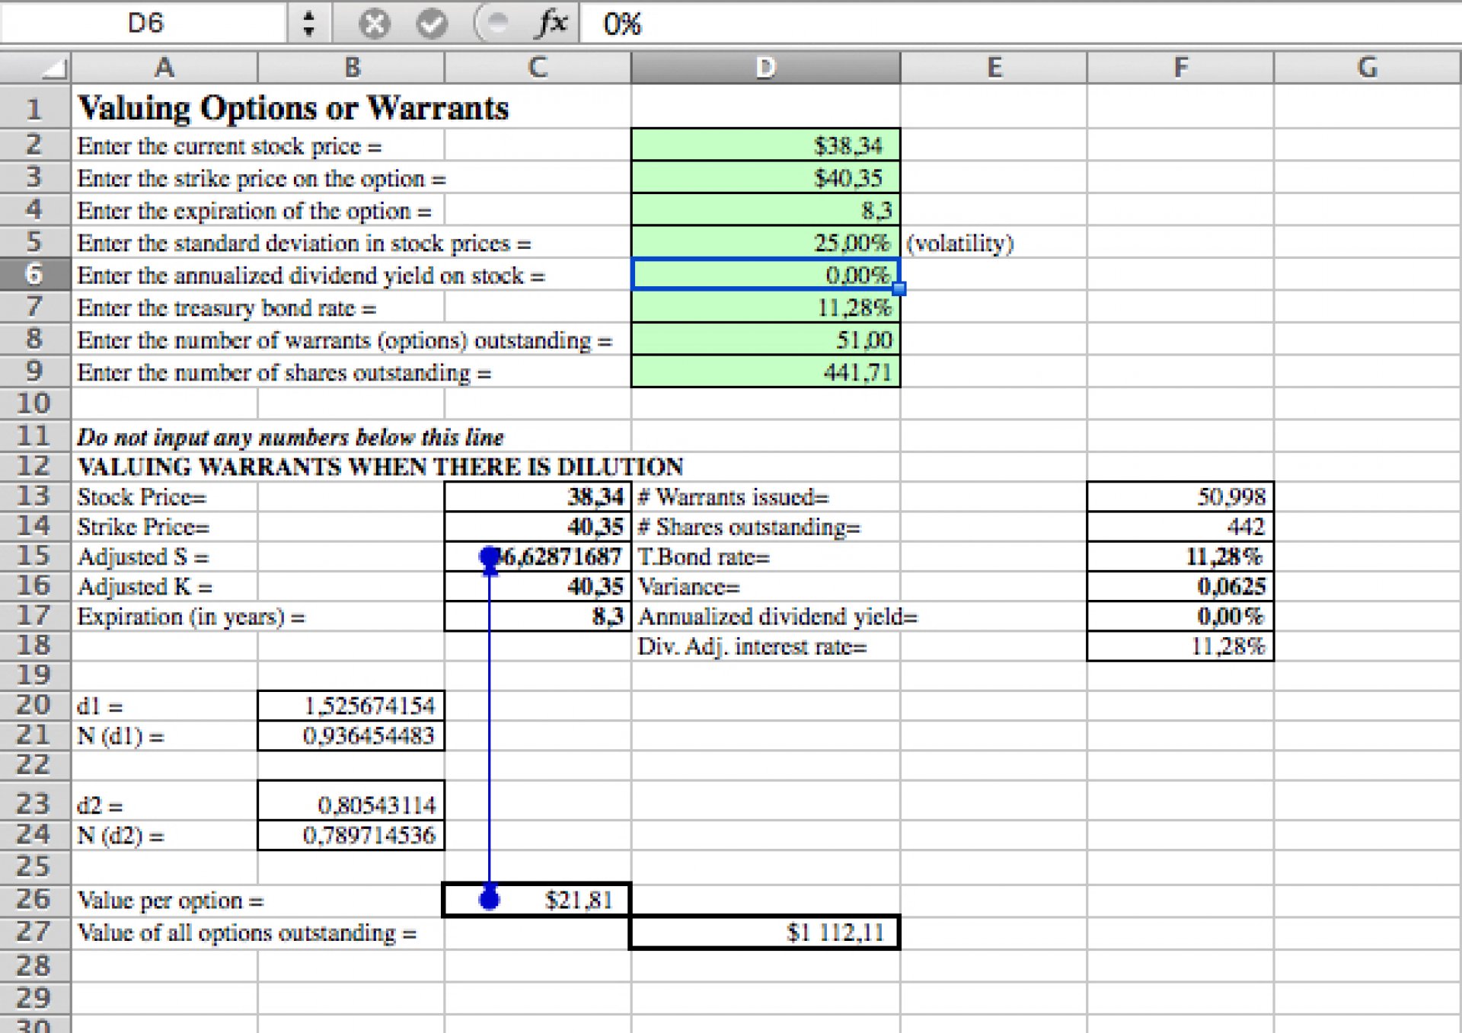The image size is (1462, 1033).
Task: Click the 'Div. Adj. interest rate=' label
Action: click(752, 646)
